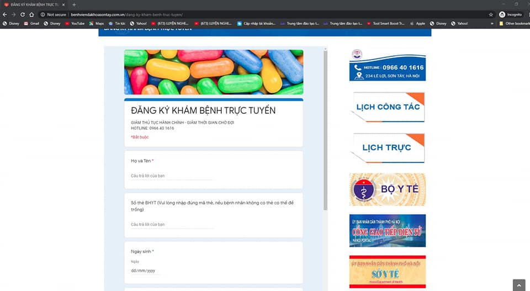Focus the Số thẻ BHYT answer field
Screen dimensions: 530x291
pos(172,224)
